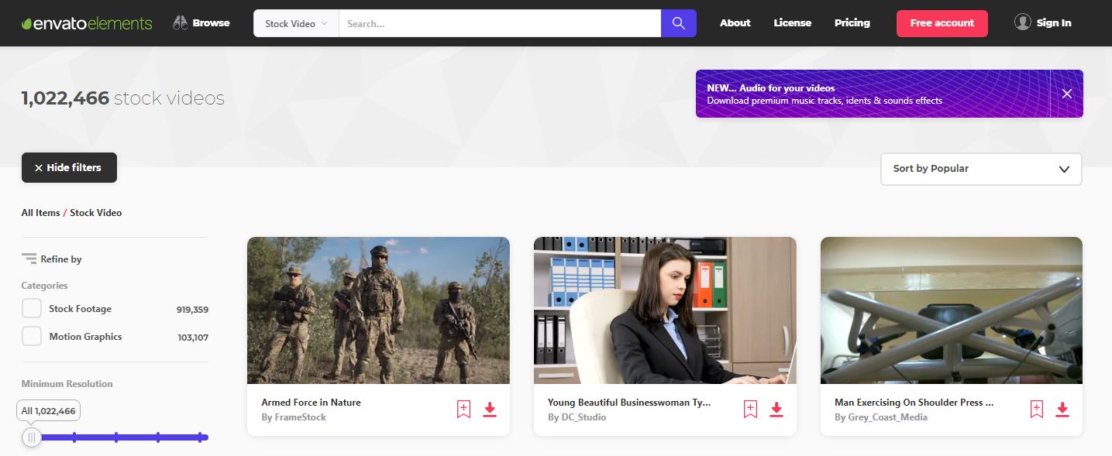Bookmark the Young Beautiful Businesswoman video

pos(750,410)
